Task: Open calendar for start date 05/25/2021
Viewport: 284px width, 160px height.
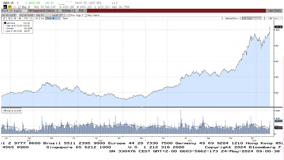Action: [x=16, y=15]
